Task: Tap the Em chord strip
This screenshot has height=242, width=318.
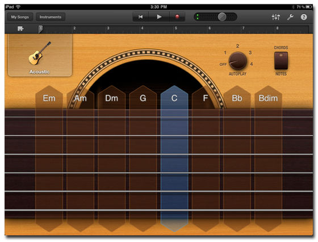Action: point(49,158)
